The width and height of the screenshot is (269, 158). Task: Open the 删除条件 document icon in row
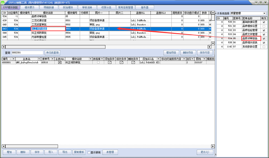click(133, 63)
